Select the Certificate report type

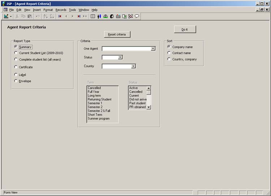point(16,67)
